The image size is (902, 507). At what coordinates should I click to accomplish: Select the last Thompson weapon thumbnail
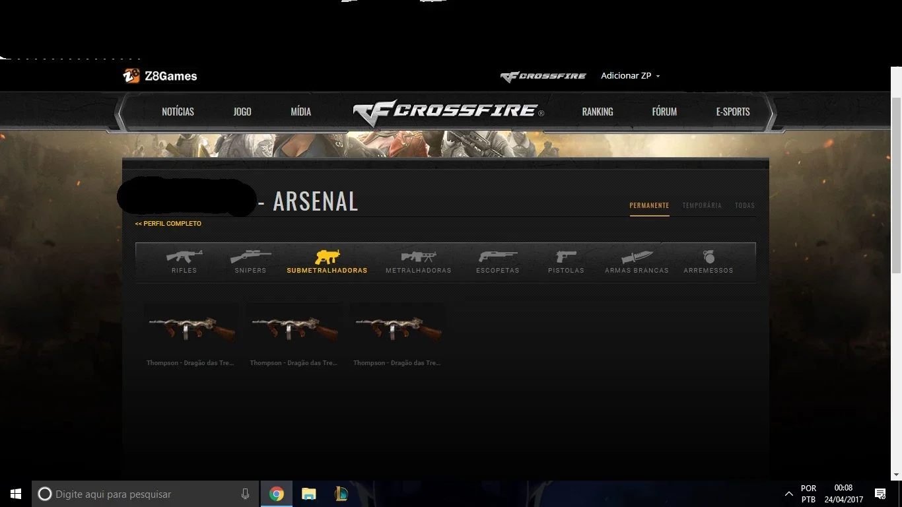398,327
